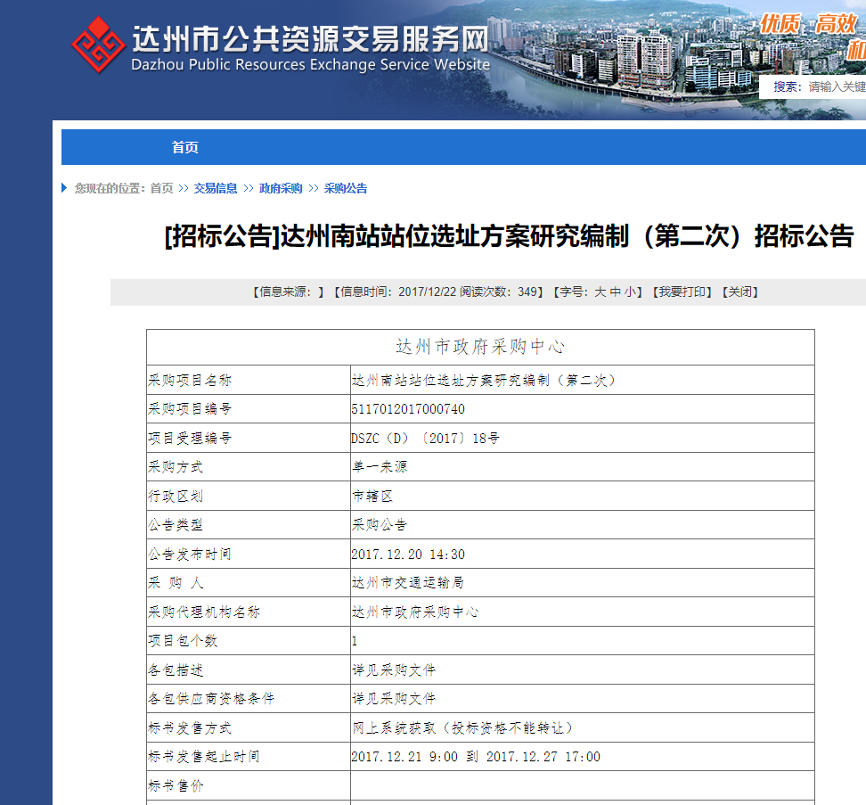
Task: Click 关闭 to close the page
Action: coord(740,292)
